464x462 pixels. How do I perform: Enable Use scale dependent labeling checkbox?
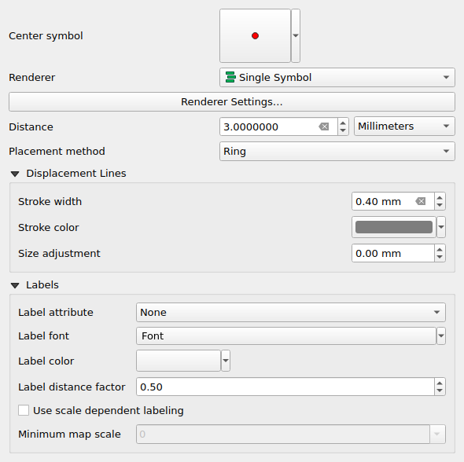pyautogui.click(x=24, y=411)
